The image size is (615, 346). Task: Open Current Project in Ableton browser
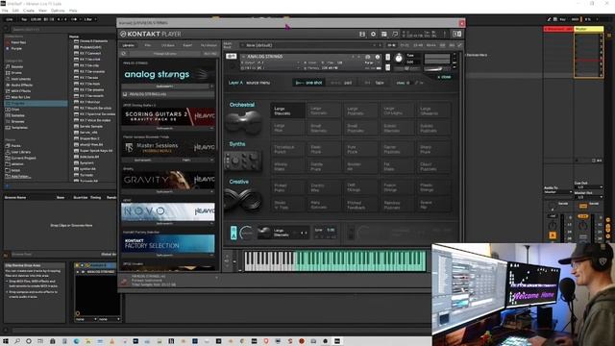(23, 158)
